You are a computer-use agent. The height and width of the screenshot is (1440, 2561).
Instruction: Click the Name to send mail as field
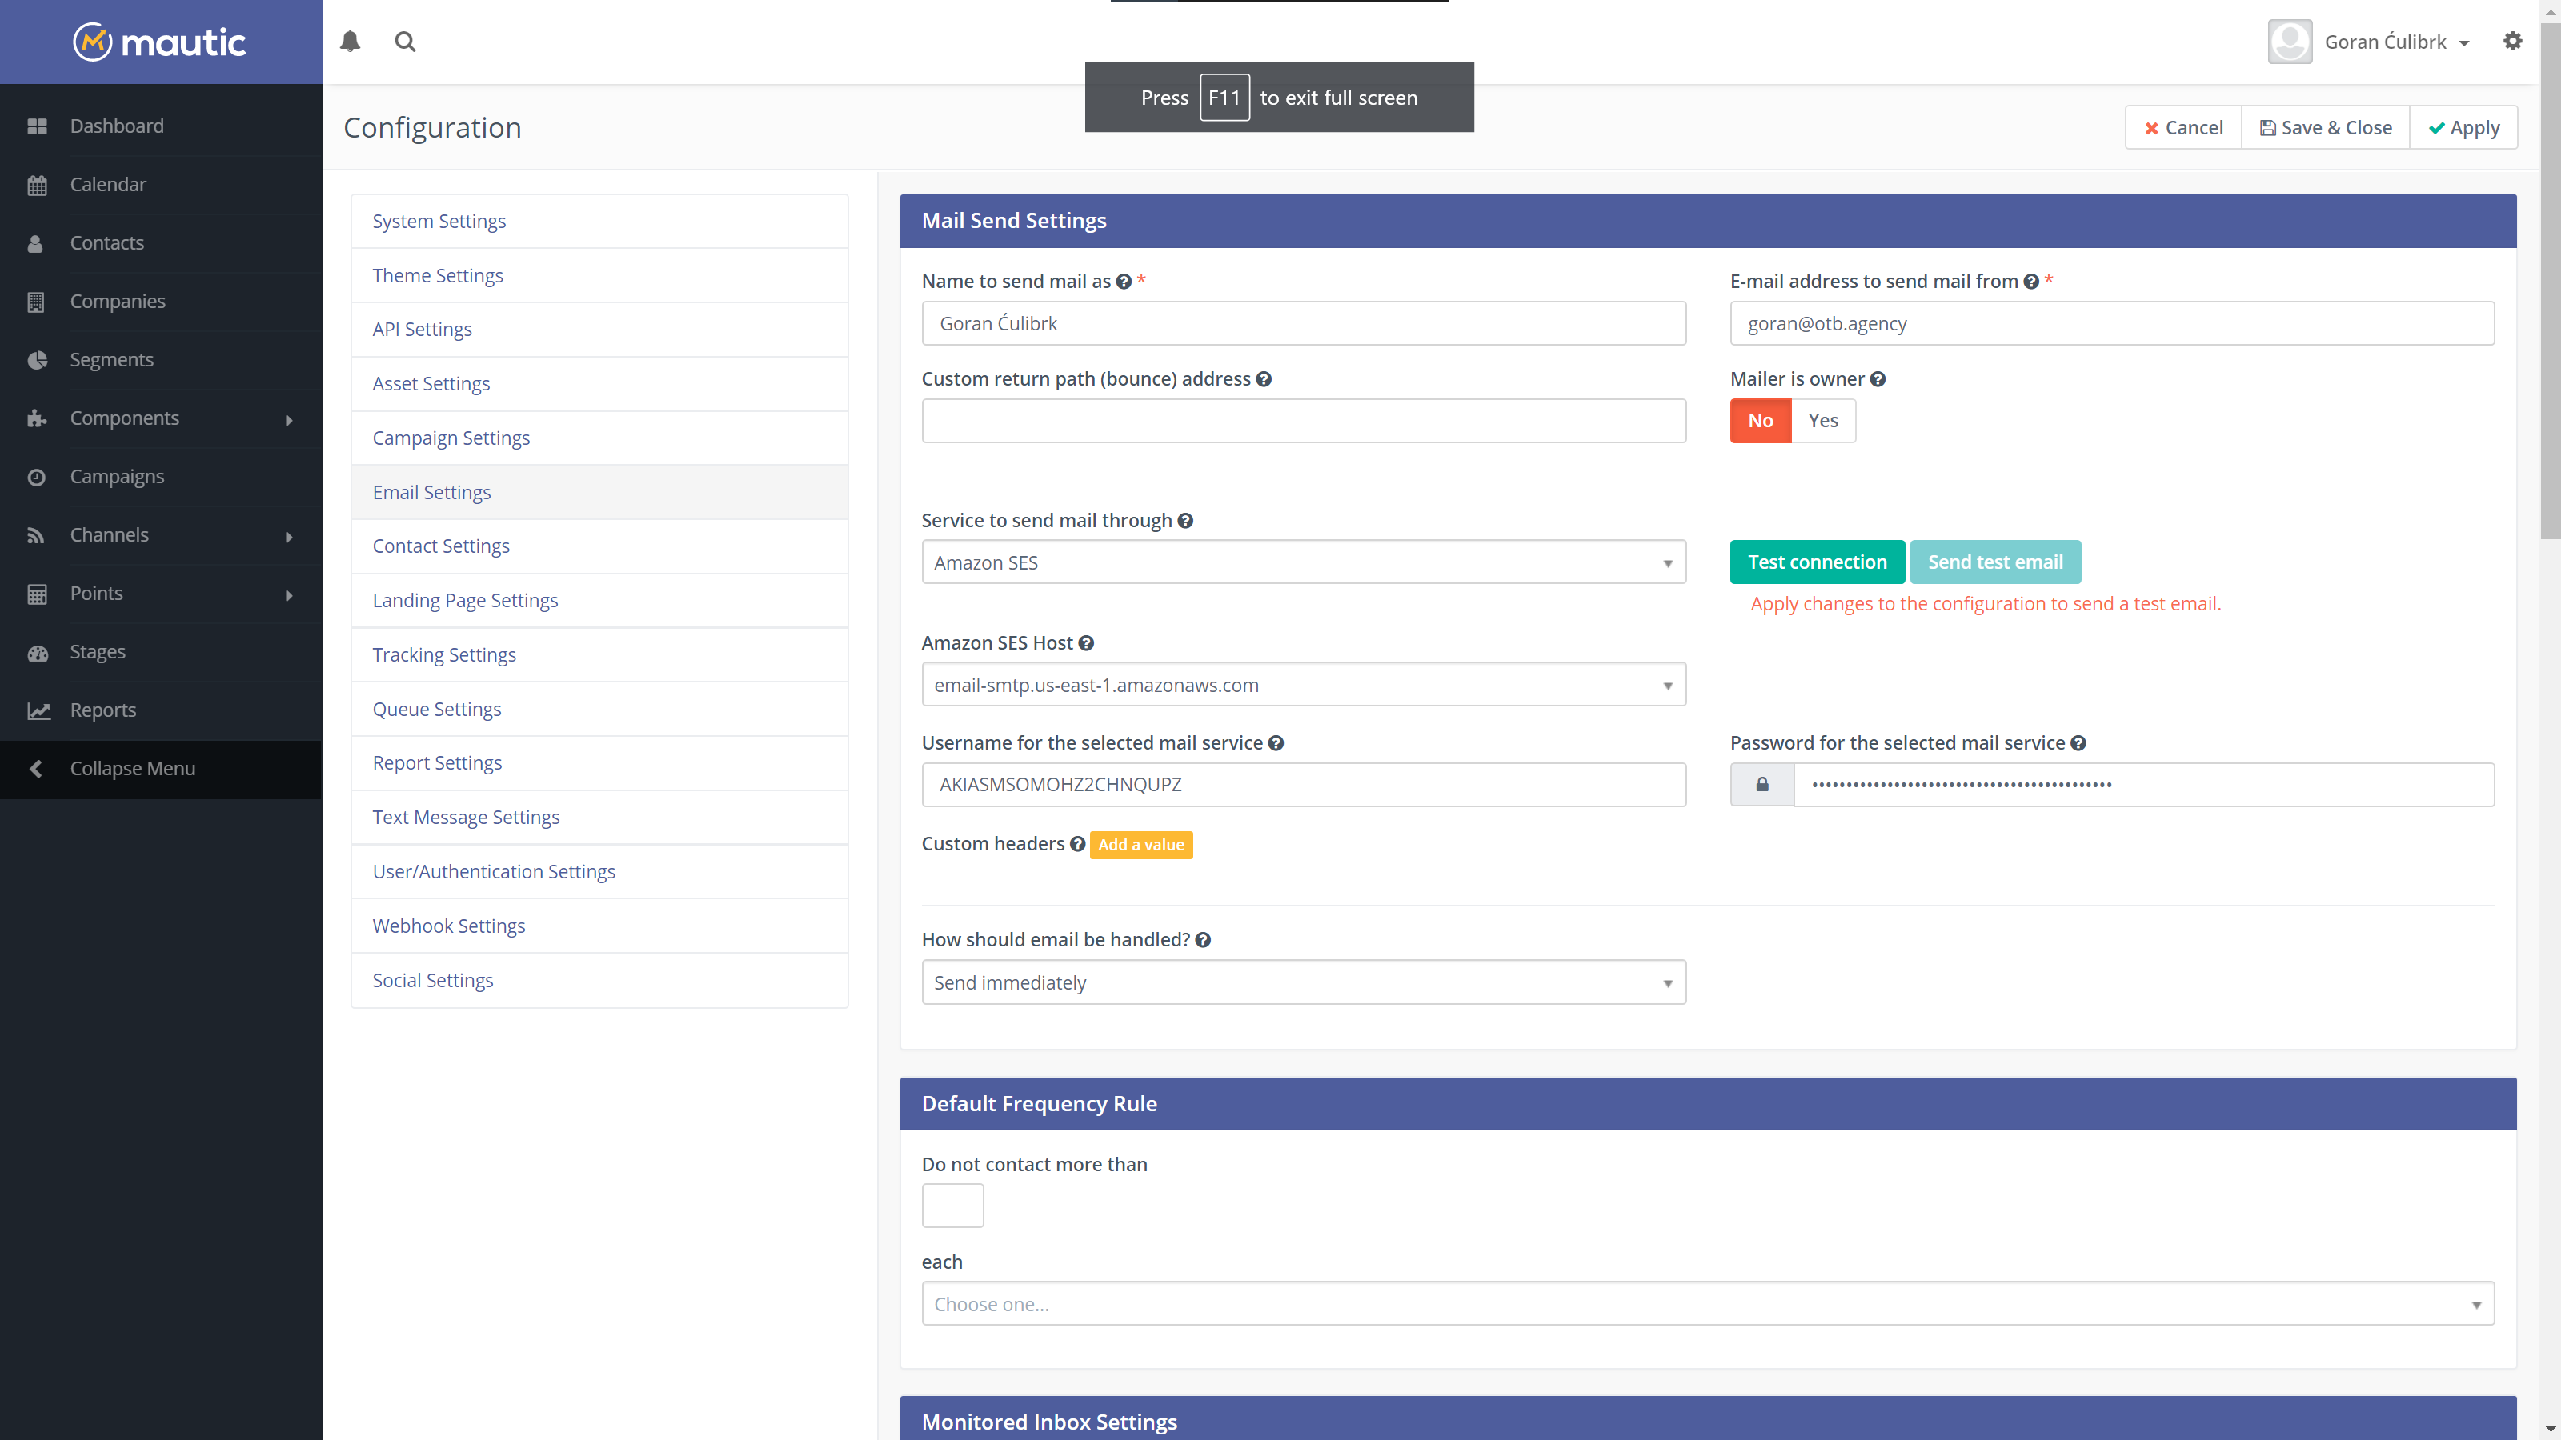tap(1304, 324)
